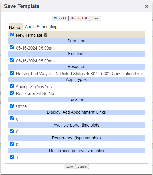This screenshot has height=175, width=153.
Task: Toggle the Display 'Add Appointment' Links checkbox
Action: [x=12, y=118]
